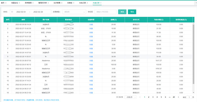This screenshot has width=197, height=102.
Task: Go to the previous page with the left arrow
Action: click(x=140, y=97)
